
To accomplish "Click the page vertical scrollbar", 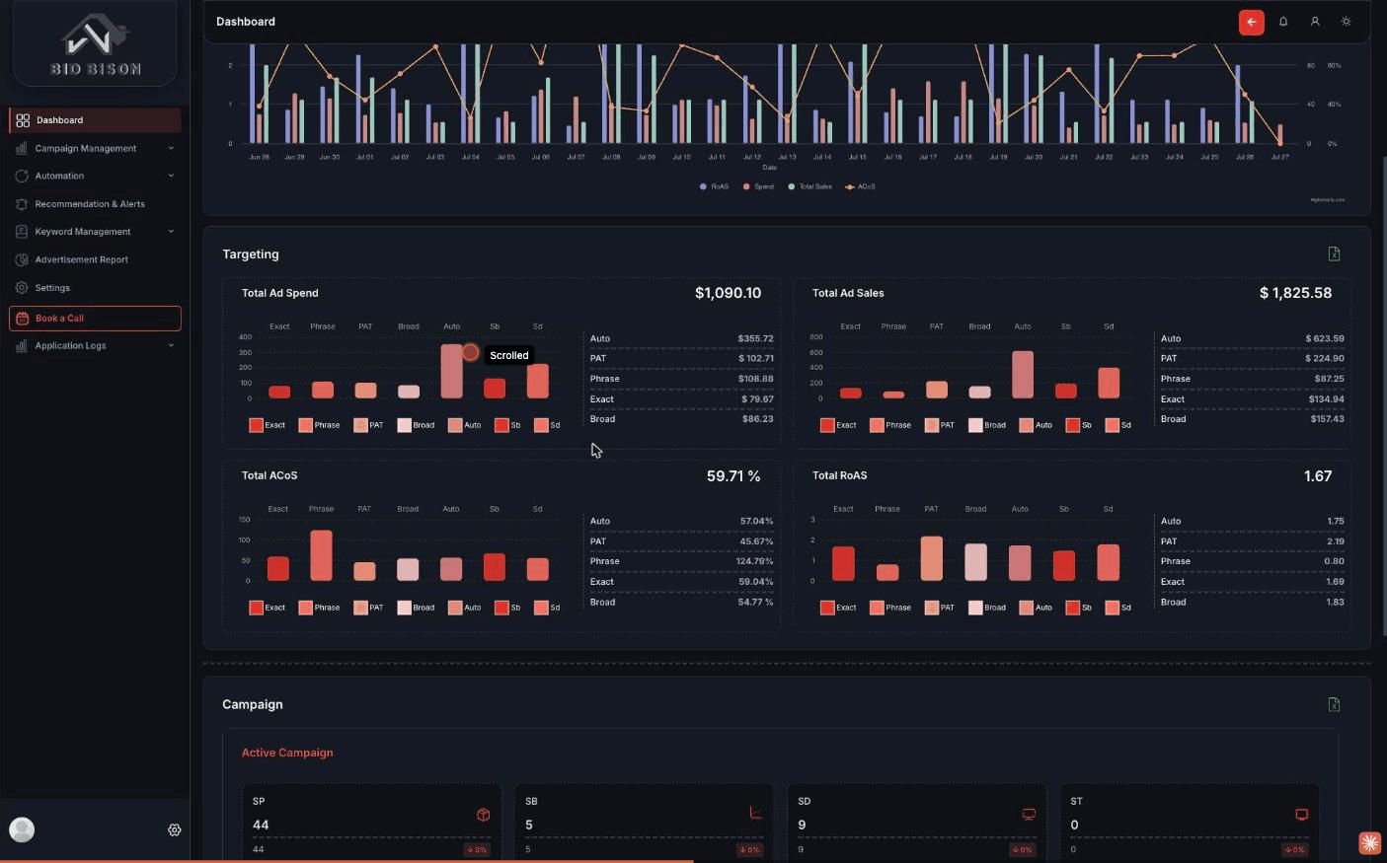I will 1383,395.
